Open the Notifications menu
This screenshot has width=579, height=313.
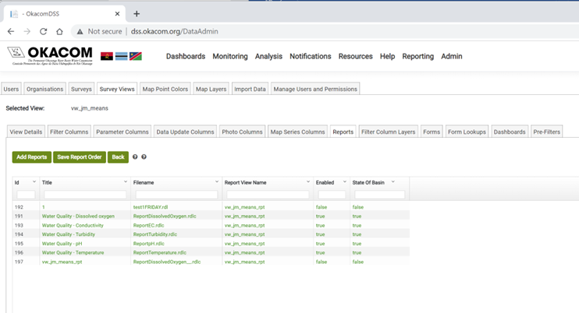pyautogui.click(x=311, y=56)
